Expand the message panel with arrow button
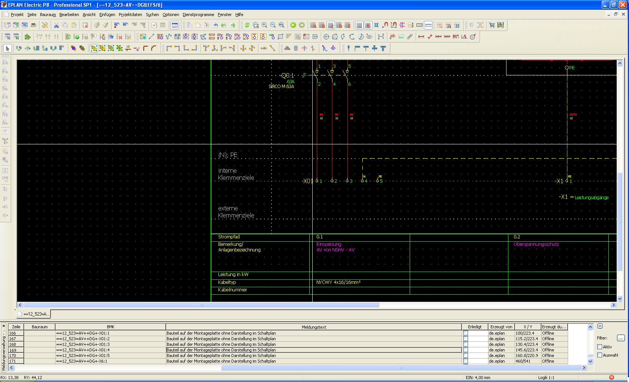This screenshot has height=382, width=629. pyautogui.click(x=600, y=326)
